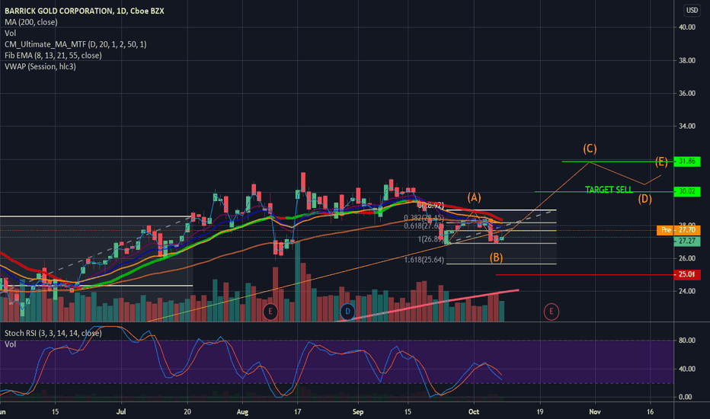
Task: Click the 31.86 green price label
Action: (687, 162)
